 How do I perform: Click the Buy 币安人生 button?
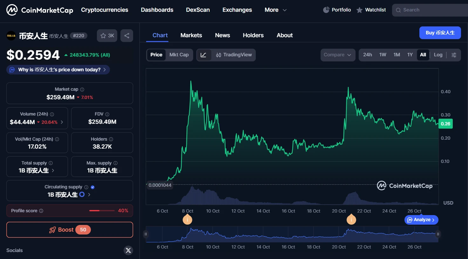click(440, 33)
